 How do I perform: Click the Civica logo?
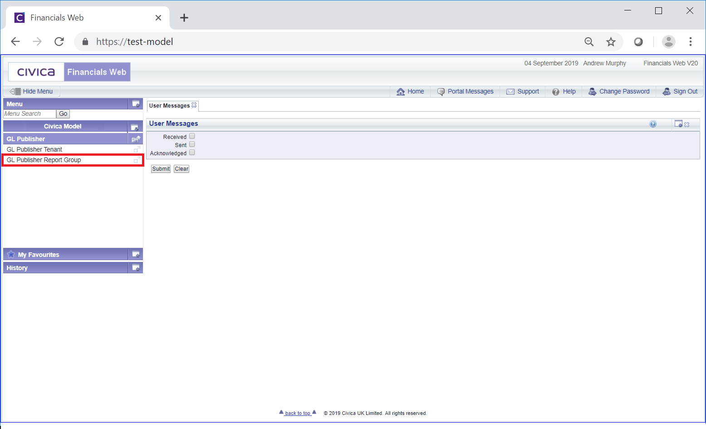coord(36,72)
